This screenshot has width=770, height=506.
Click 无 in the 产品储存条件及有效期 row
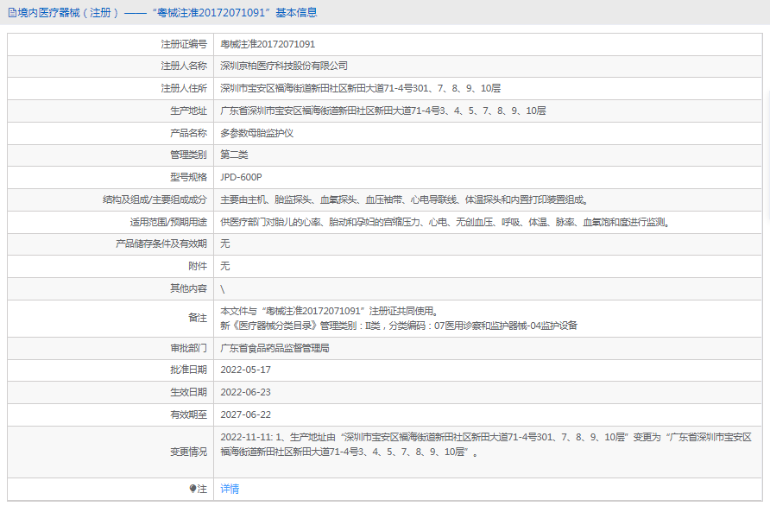point(225,244)
